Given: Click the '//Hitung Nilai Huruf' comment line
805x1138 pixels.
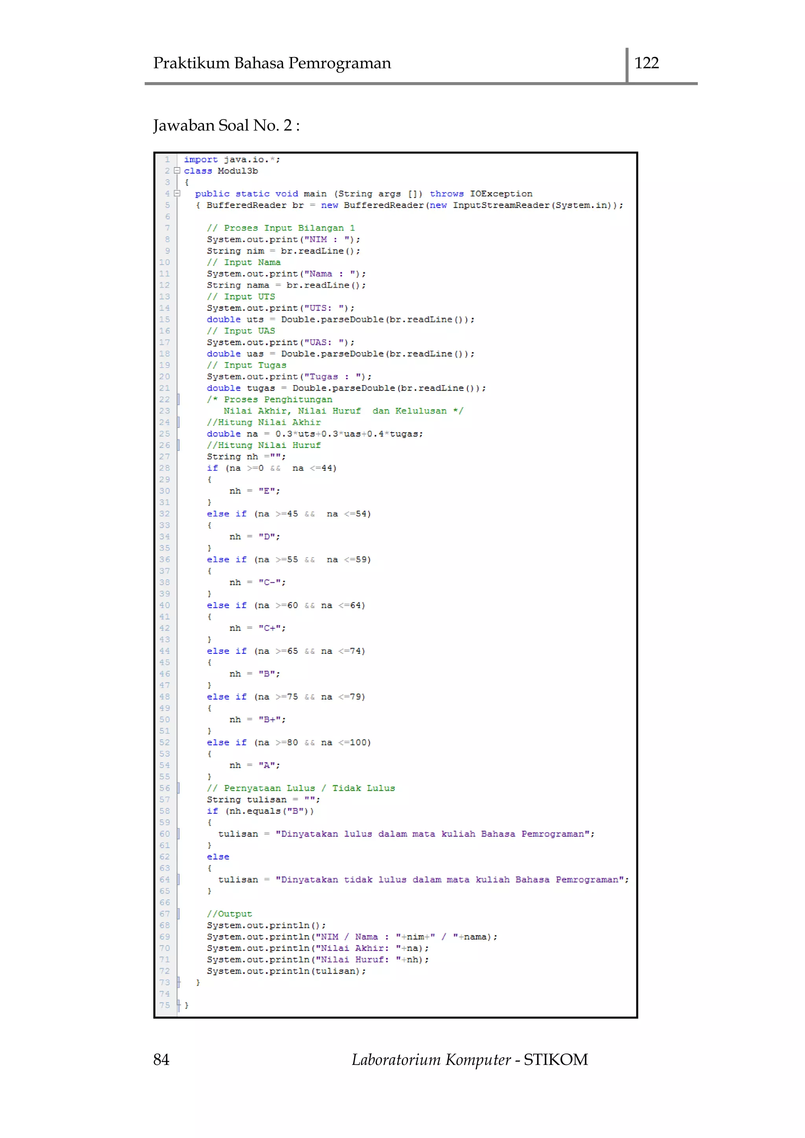Looking at the screenshot, I should [264, 445].
